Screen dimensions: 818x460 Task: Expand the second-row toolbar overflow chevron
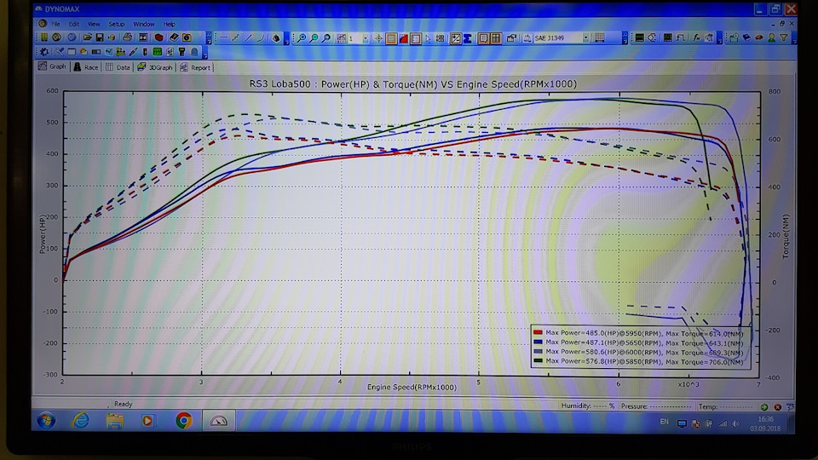[205, 52]
